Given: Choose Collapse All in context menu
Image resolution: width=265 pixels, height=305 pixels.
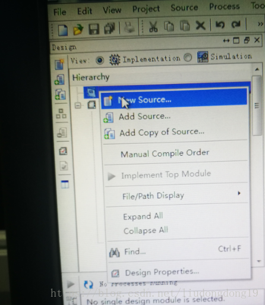Looking at the screenshot, I should pyautogui.click(x=146, y=230).
